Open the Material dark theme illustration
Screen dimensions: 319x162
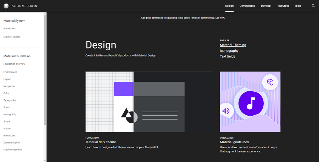(x=149, y=102)
